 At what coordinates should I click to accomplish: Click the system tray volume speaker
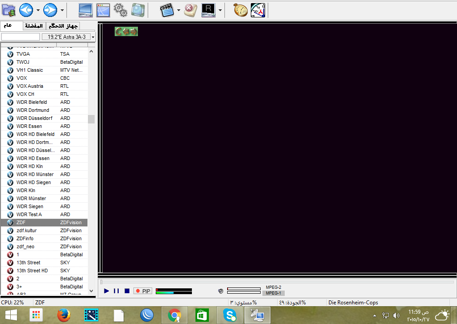[396, 315]
